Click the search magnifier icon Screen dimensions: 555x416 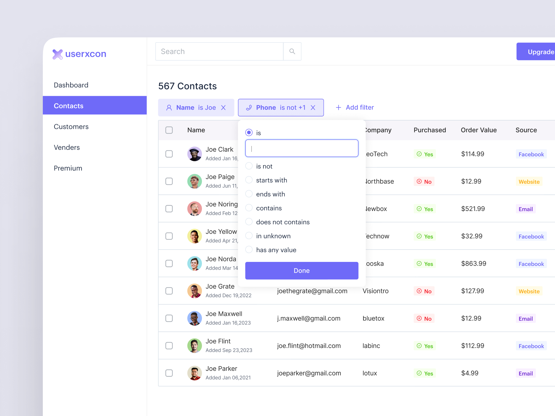292,51
